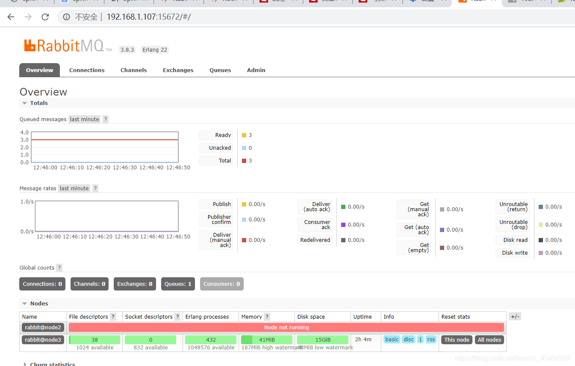Reload the page with refresh icon
Viewport: 575px width, 366px height.
45,17
